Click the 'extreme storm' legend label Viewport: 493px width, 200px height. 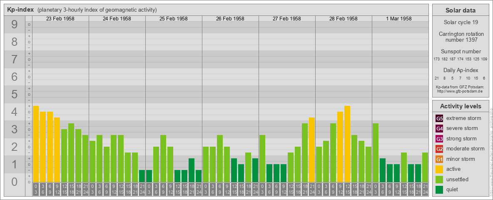pyautogui.click(x=464, y=118)
